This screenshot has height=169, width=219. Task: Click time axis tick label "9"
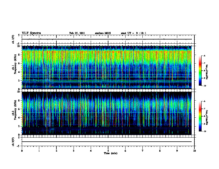(x=177, y=151)
